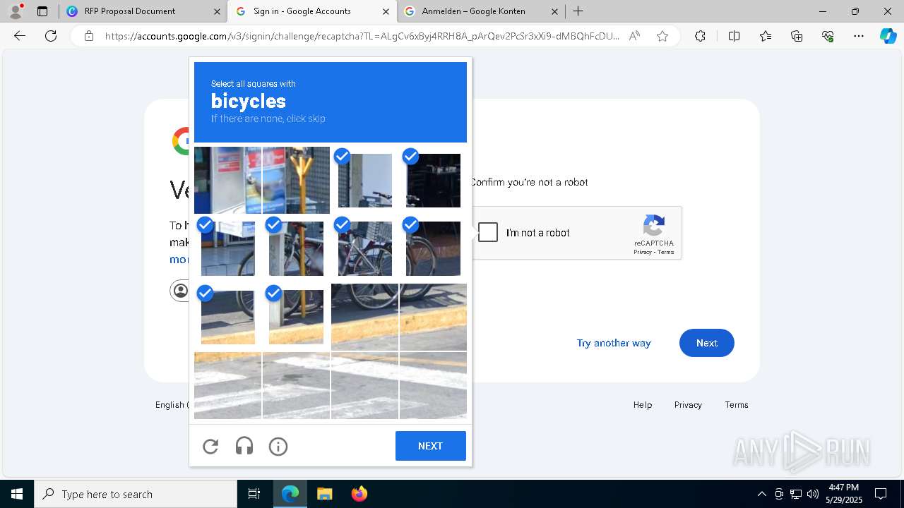The image size is (904, 508).
Task: Launch Firefox from the taskbar
Action: pos(359,494)
